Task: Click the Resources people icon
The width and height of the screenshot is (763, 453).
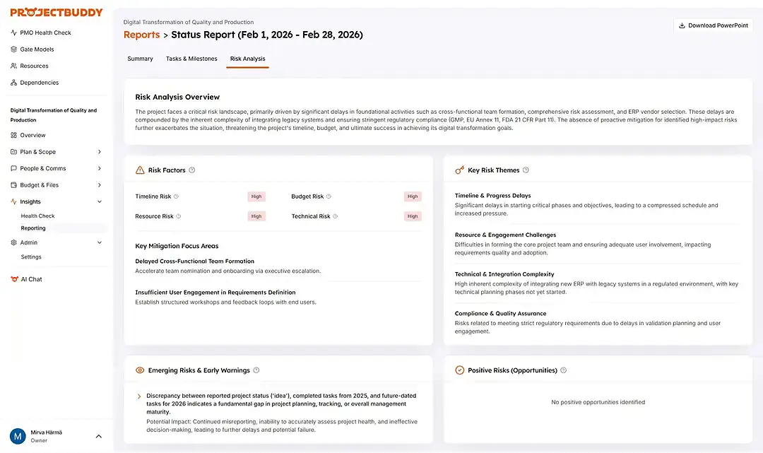Action: [13, 66]
